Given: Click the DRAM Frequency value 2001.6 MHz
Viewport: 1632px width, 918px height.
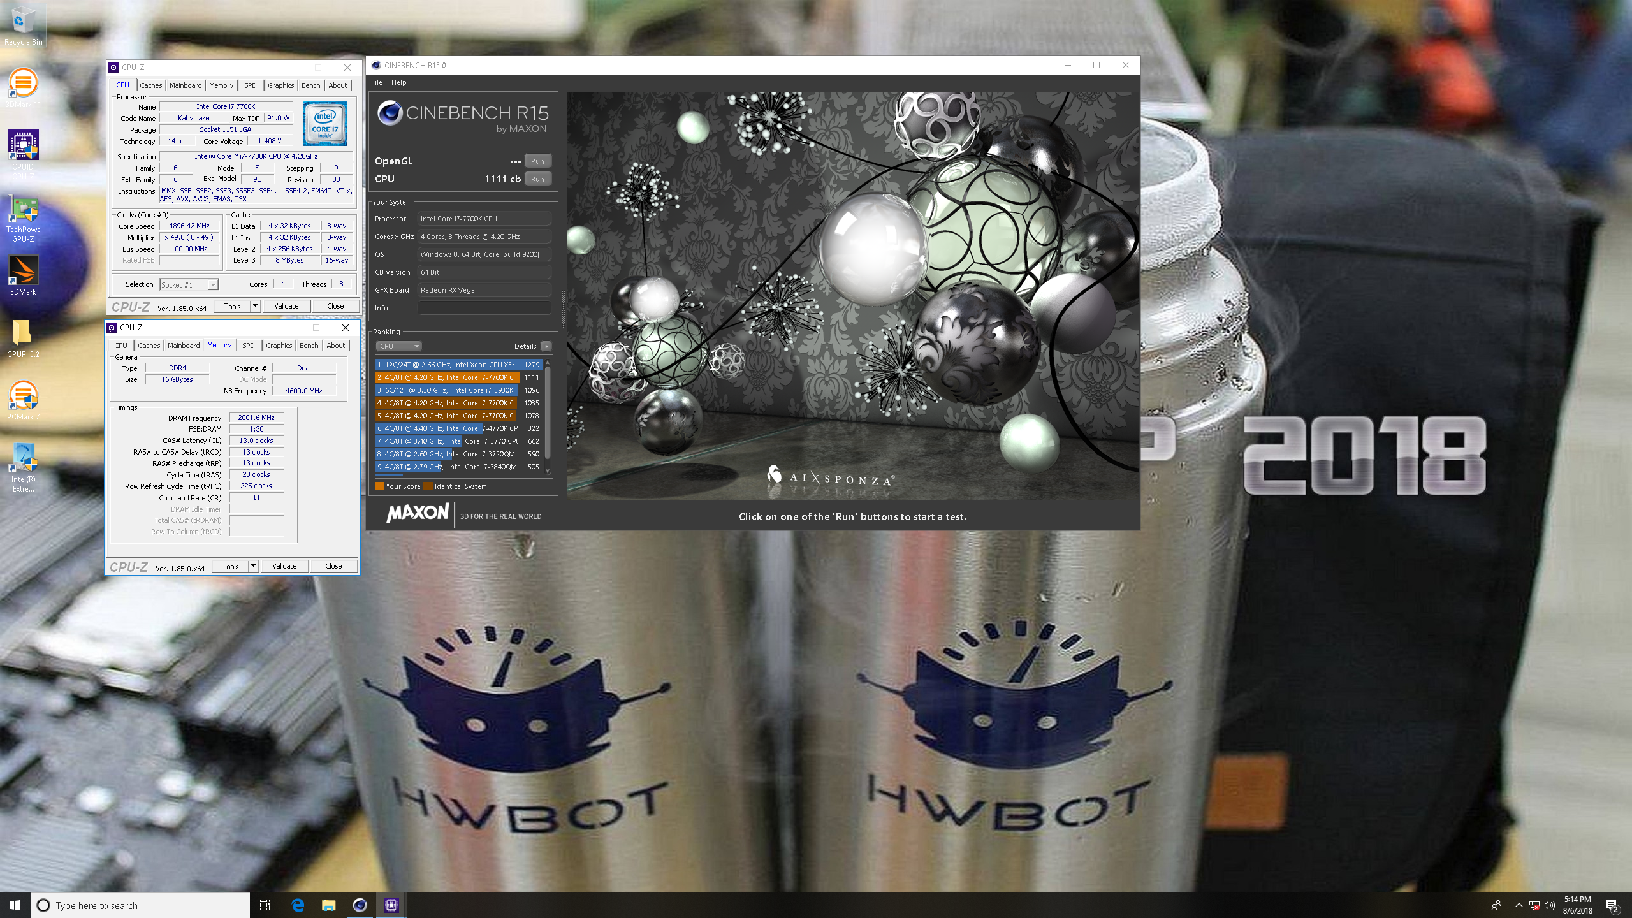Looking at the screenshot, I should tap(256, 418).
